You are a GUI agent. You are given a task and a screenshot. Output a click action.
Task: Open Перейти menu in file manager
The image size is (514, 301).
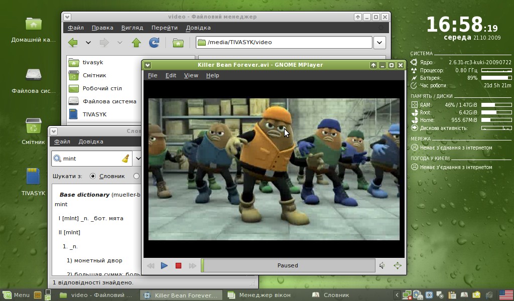coord(165,28)
